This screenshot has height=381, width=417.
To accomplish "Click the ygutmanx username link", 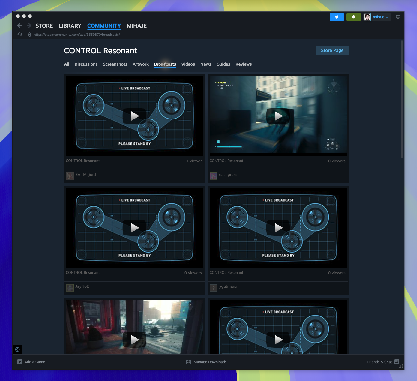I will (228, 286).
